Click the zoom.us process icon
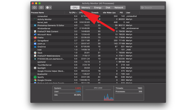Viewport: 196px width, 110px height. pos(35,44)
